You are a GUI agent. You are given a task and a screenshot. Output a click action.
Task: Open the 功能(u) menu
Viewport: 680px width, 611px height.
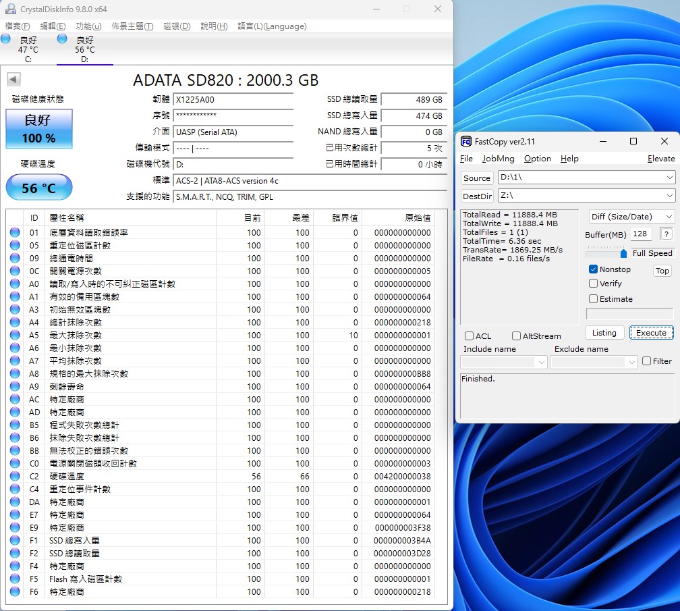coord(88,26)
